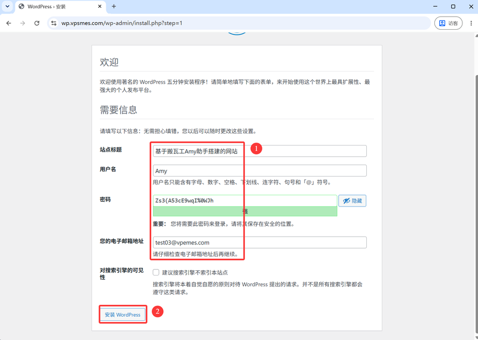Click the 密码 label
478x340 pixels.
click(x=105, y=200)
